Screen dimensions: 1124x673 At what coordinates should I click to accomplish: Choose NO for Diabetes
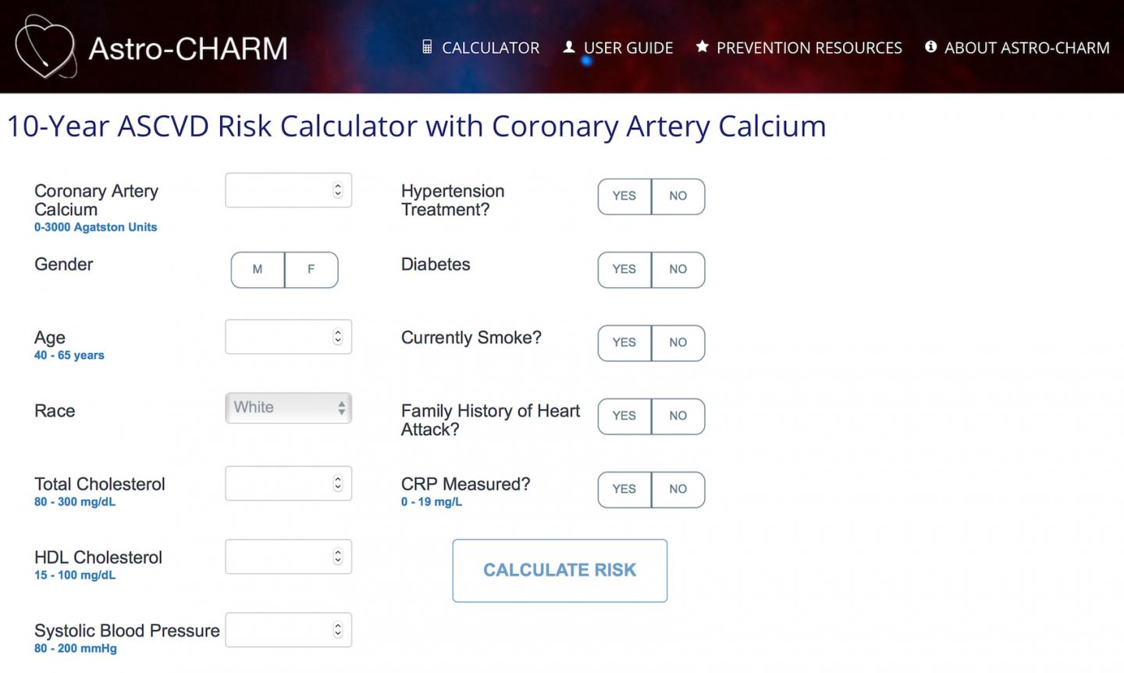678,270
